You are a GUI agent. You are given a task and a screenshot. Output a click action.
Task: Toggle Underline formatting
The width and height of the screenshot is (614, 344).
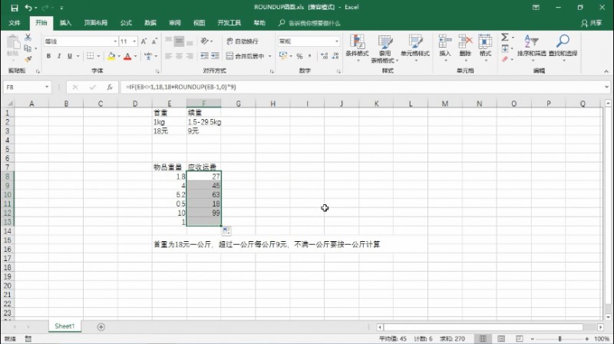click(70, 56)
